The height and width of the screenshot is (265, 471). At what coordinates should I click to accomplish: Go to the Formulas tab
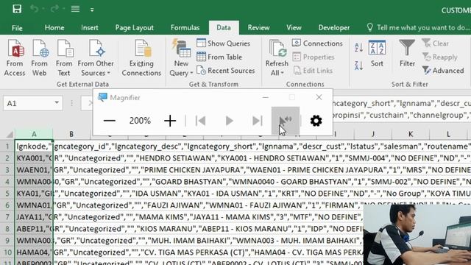coord(185,28)
